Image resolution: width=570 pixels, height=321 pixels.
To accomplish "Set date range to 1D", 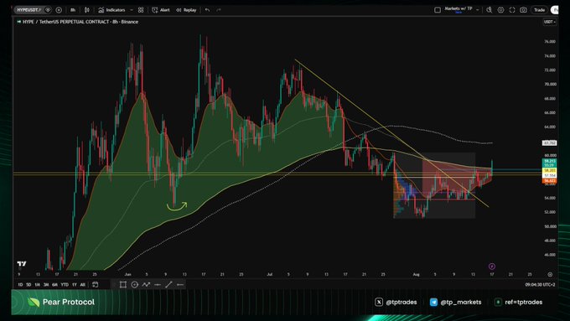I will click(20, 285).
